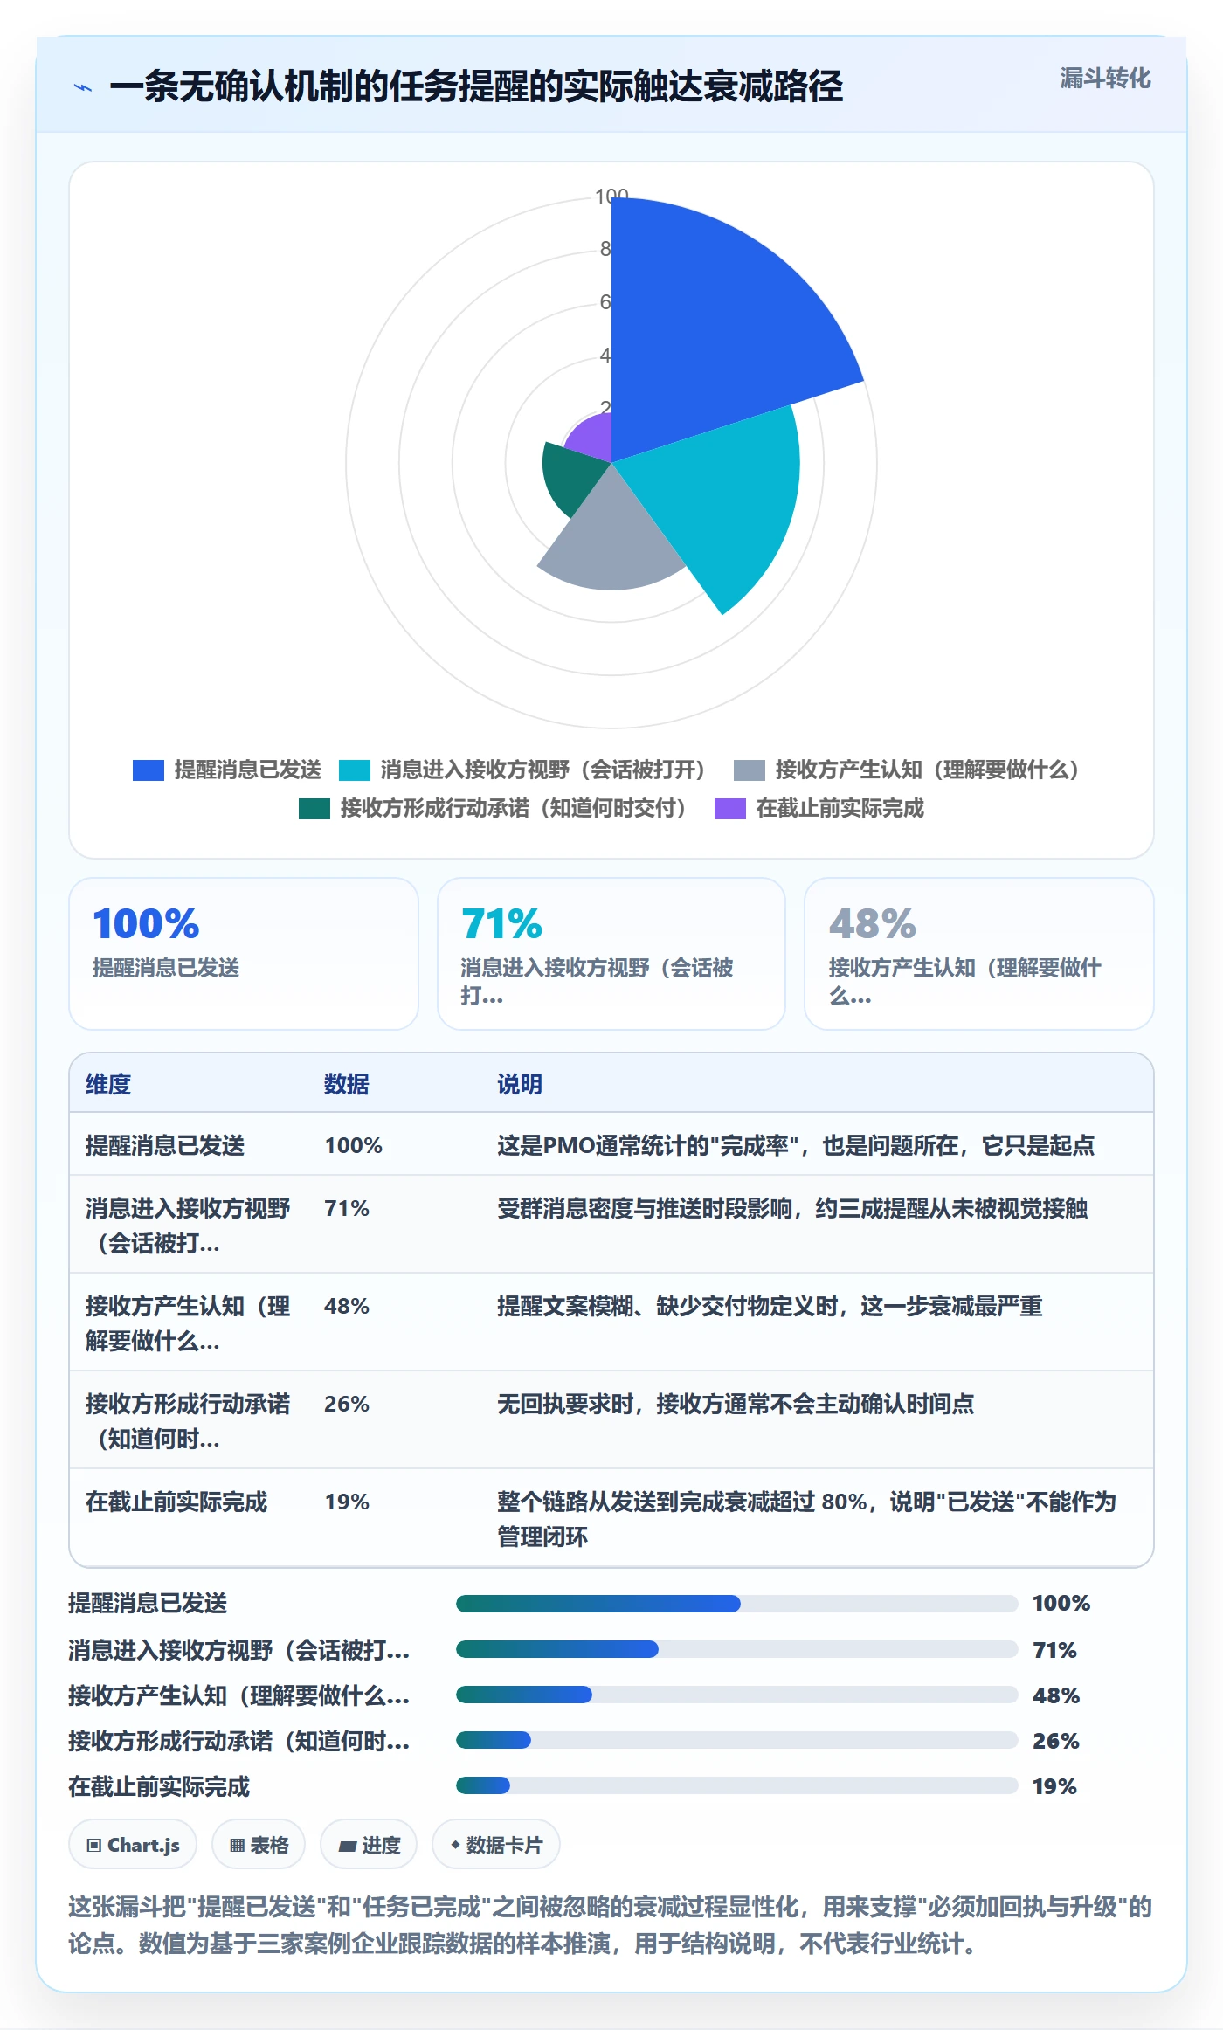Click the 48% progress bar
This screenshot has width=1223, height=2030.
point(736,1695)
